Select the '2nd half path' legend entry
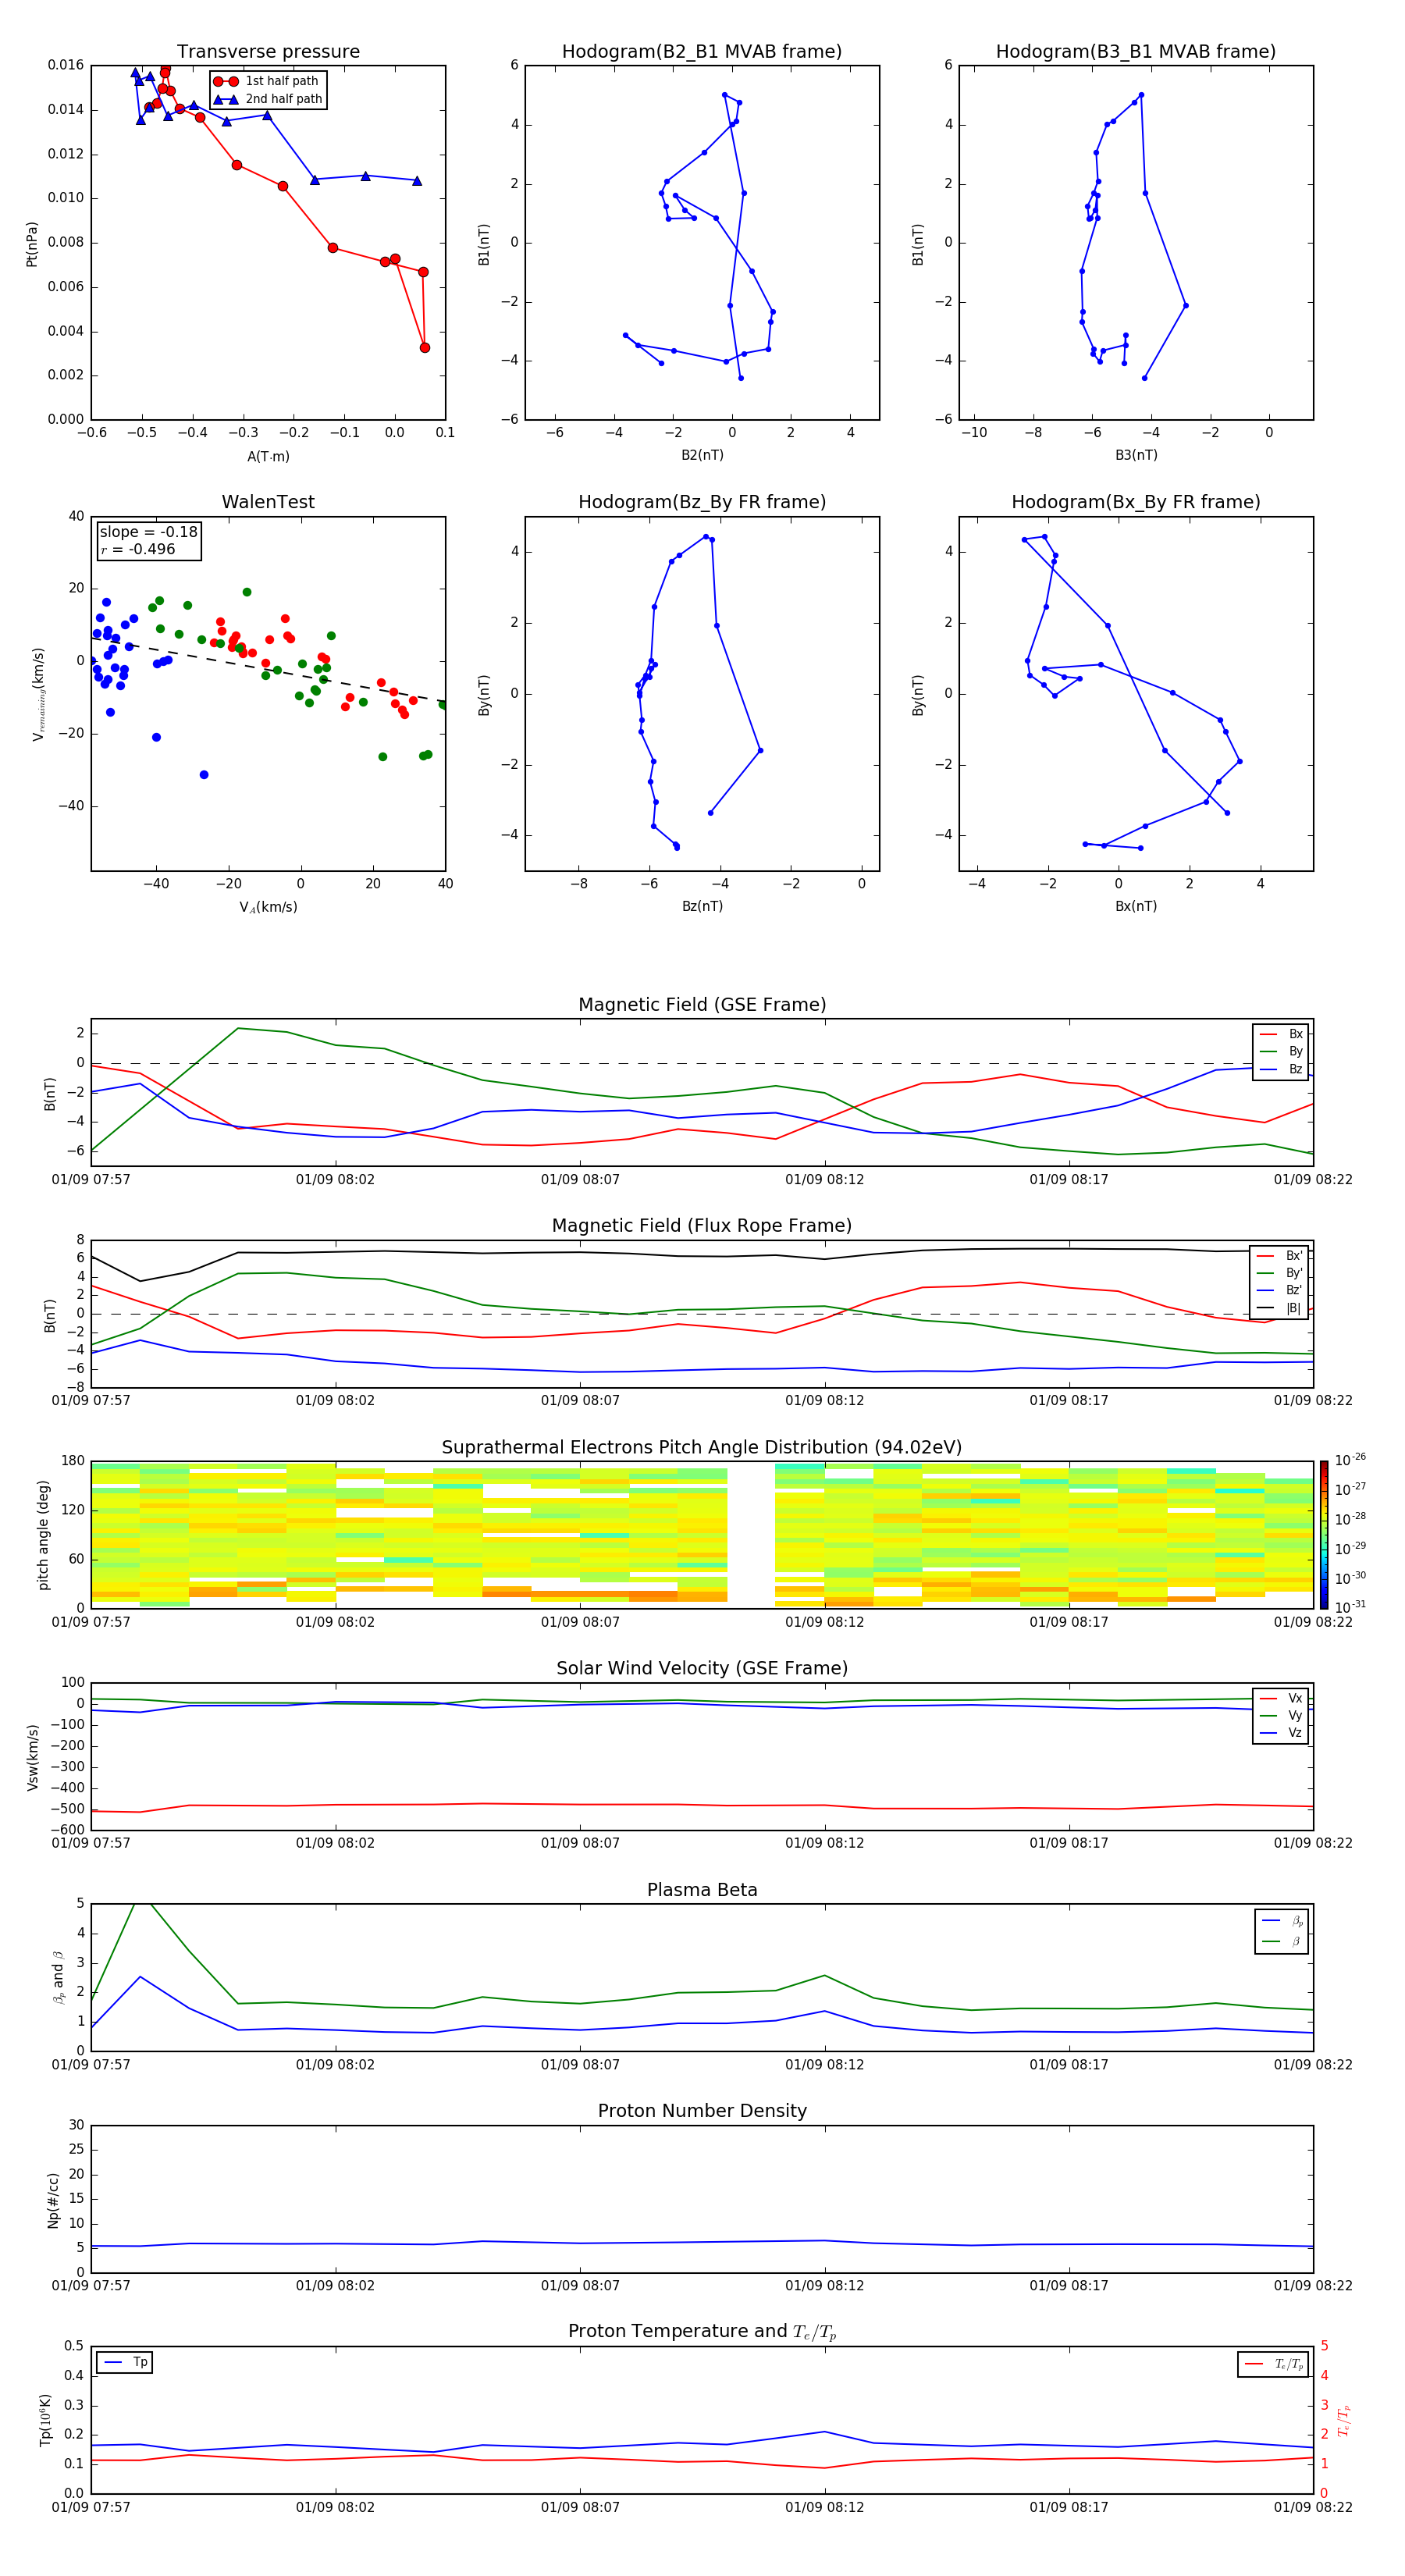The width and height of the screenshot is (1405, 2576). point(267,99)
